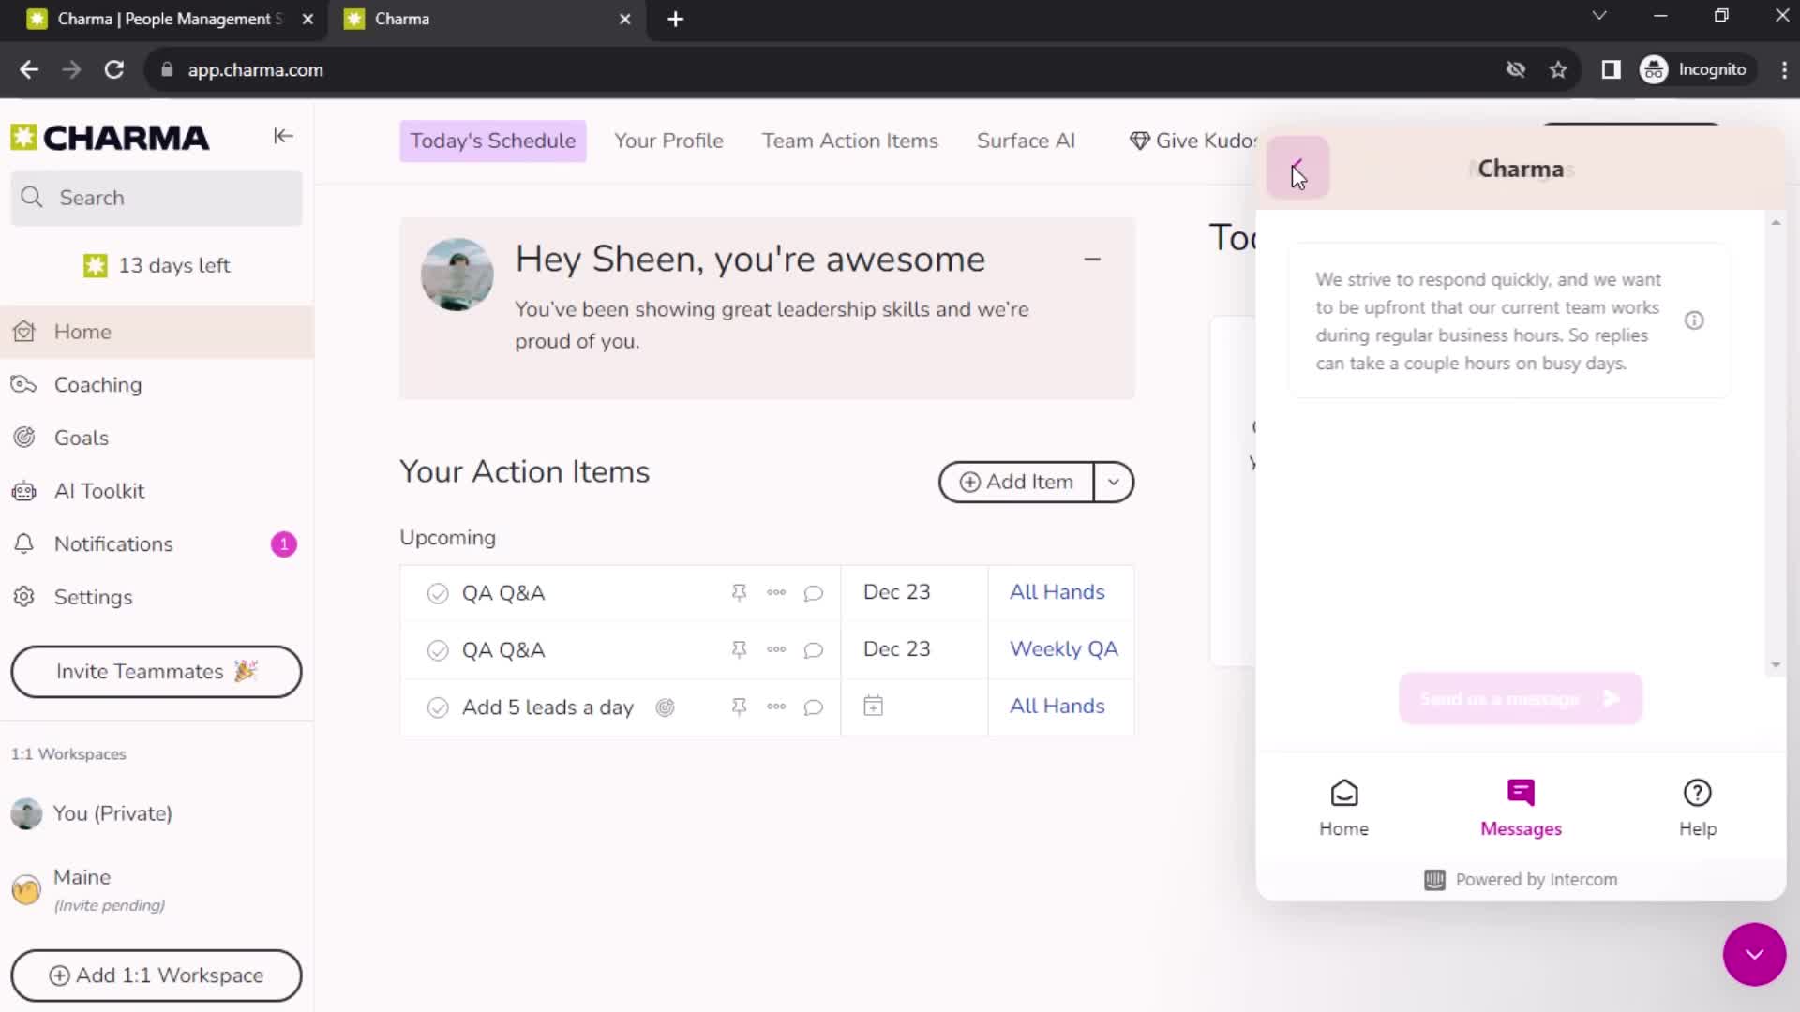1800x1012 pixels.
Task: Open goal icon on Add 5 leads item
Action: pyautogui.click(x=665, y=707)
